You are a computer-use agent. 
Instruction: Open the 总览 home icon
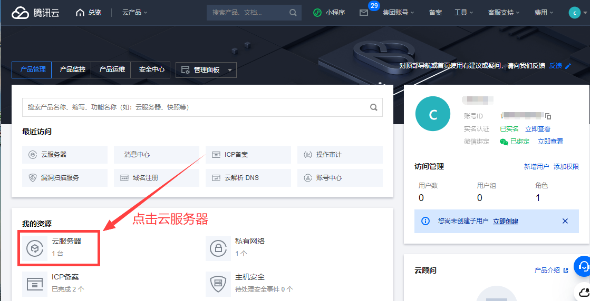coord(80,13)
